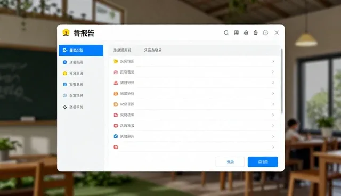Click the magnifier search icon in the dialog header
The width and height of the screenshot is (341, 196).
tap(226, 32)
